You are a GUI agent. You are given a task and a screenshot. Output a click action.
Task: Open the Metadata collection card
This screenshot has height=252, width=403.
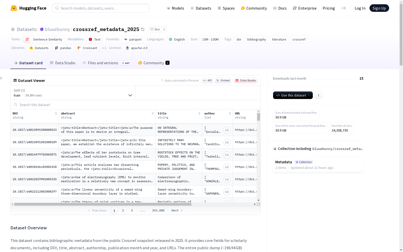[x=318, y=165]
